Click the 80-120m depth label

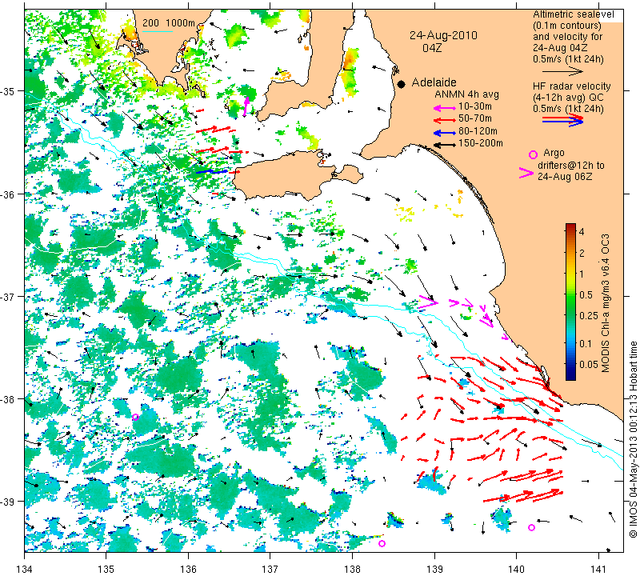point(478,131)
